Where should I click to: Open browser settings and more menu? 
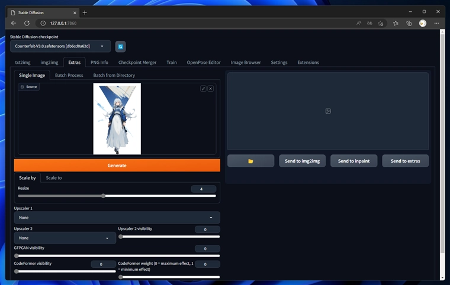click(436, 23)
